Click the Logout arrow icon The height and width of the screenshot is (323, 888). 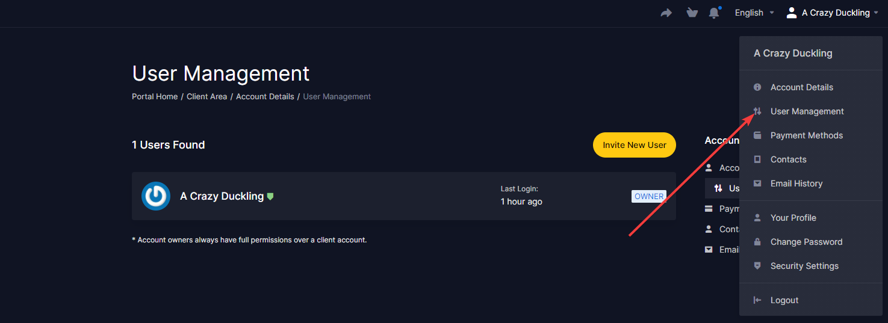pos(757,300)
